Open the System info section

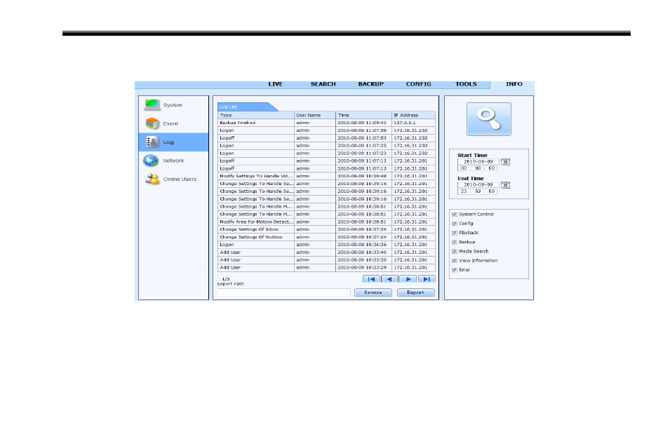tap(173, 104)
